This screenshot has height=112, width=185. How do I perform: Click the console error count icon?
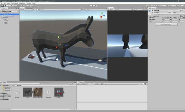pos(145,84)
